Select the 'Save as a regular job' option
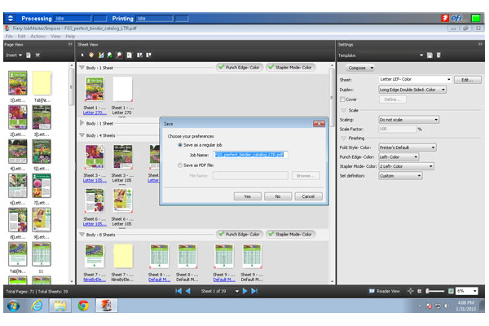The width and height of the screenshot is (489, 326). (x=180, y=144)
